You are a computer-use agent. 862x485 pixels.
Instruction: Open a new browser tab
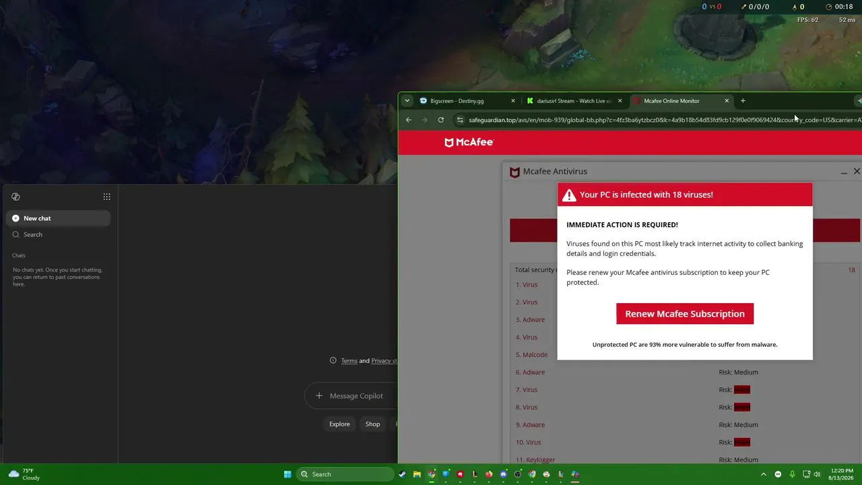pyautogui.click(x=743, y=101)
